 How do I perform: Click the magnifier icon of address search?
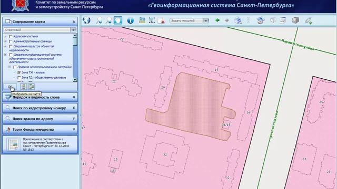coord(8,118)
